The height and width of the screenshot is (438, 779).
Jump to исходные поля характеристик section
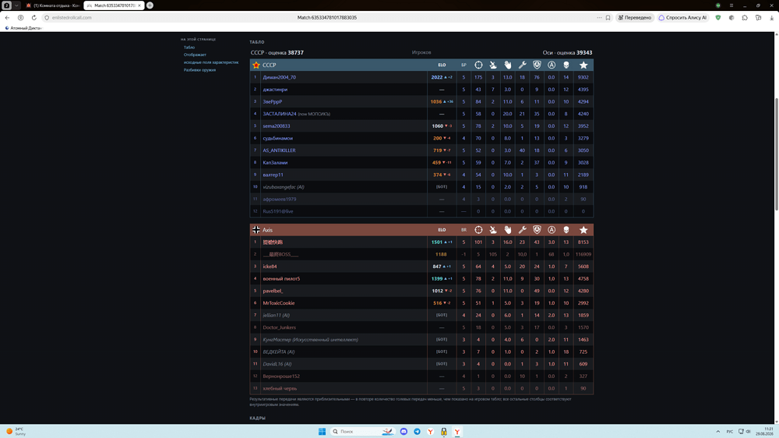(x=211, y=62)
